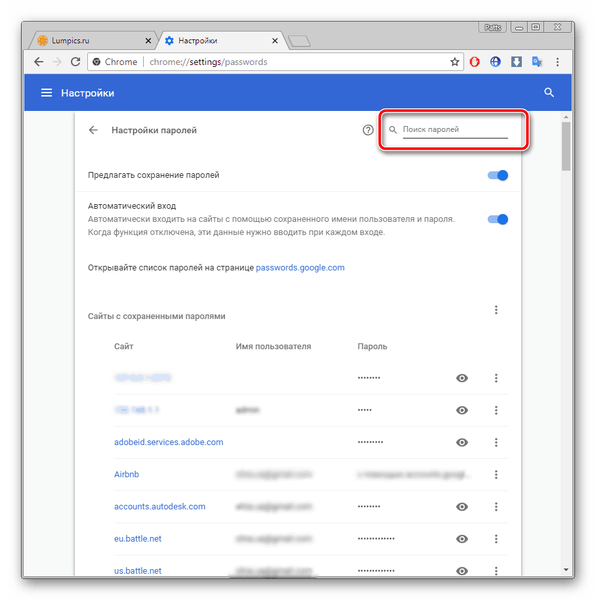Click the hamburger menu icon beside Настройки
Screen dimensions: 596x600
pos(47,93)
